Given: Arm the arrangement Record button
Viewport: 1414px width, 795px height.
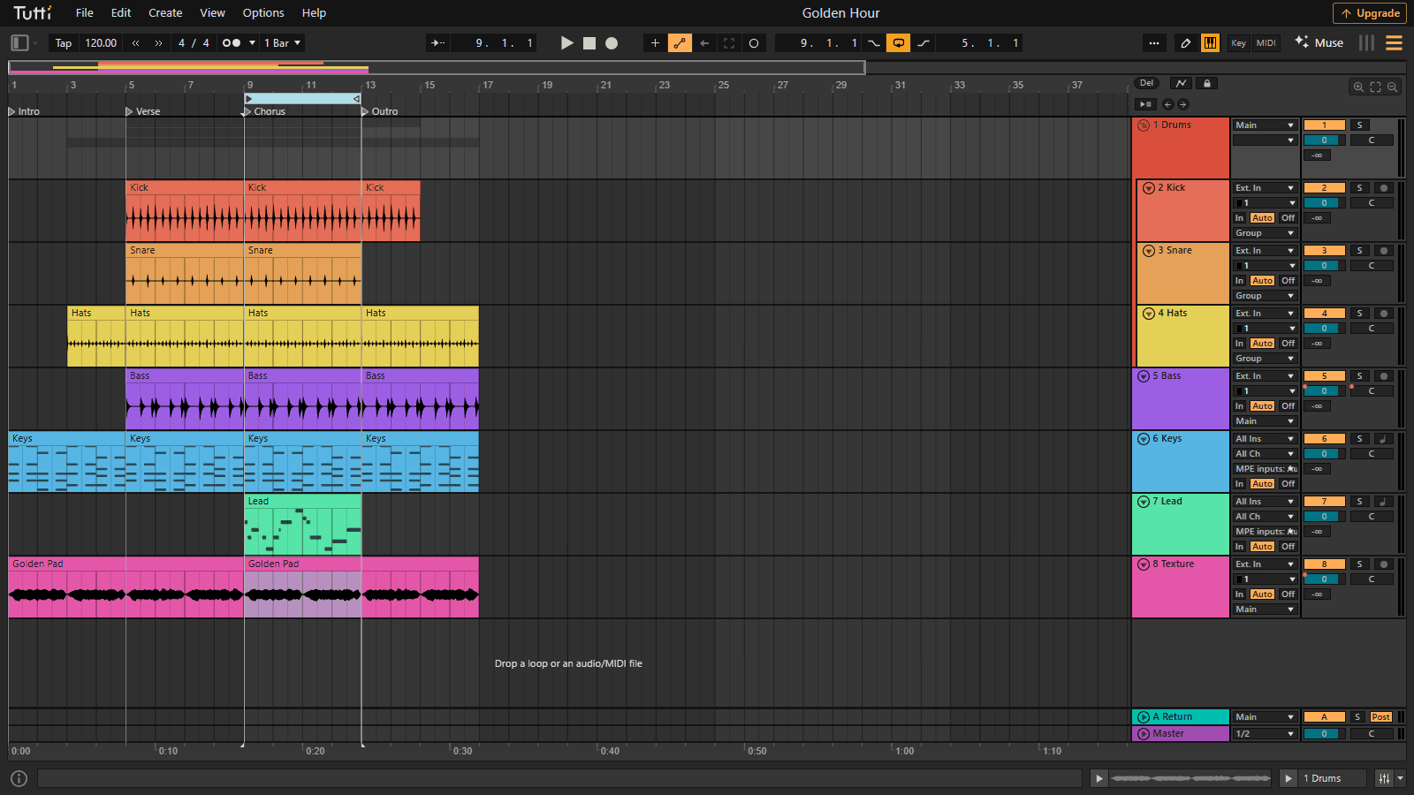Looking at the screenshot, I should [x=612, y=42].
